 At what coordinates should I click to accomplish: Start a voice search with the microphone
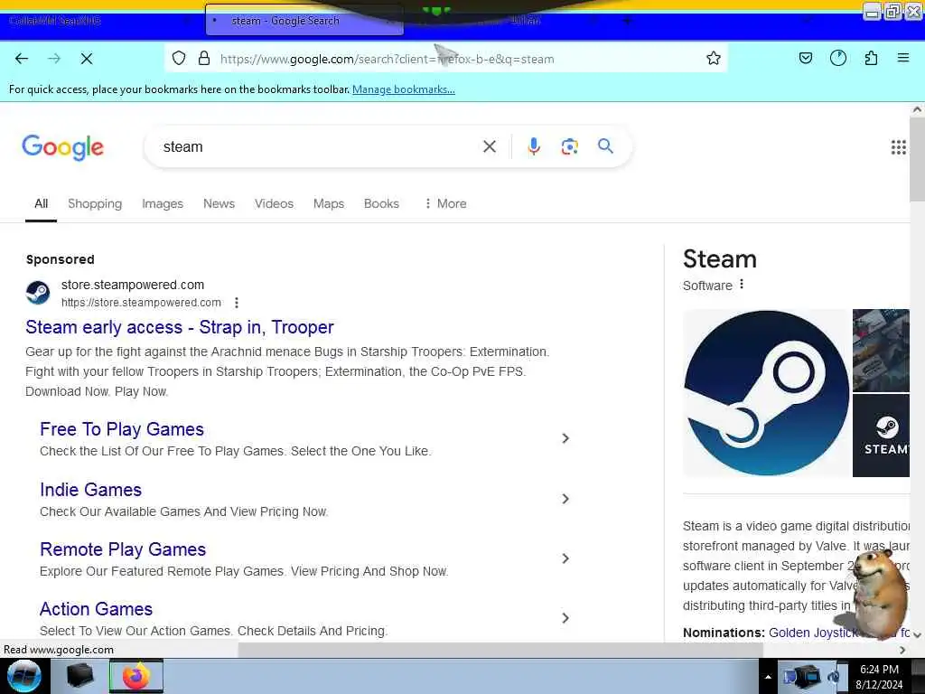(534, 146)
